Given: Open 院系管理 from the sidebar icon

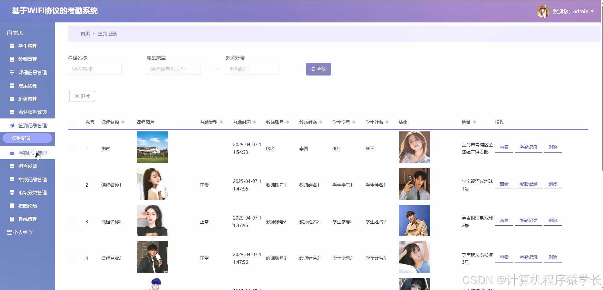Looking at the screenshot, I should pos(12,86).
